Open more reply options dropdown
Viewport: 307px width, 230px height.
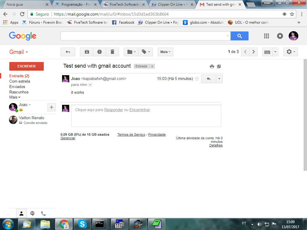[x=219, y=79]
